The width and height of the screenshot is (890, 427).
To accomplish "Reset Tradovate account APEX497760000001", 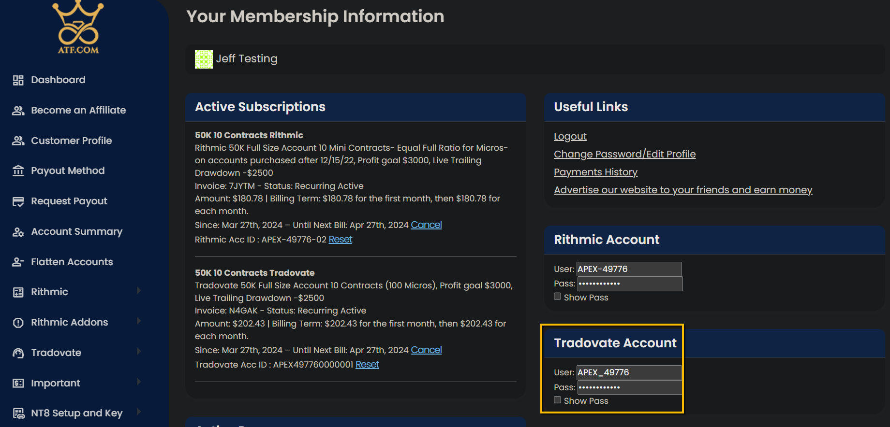I will pos(367,364).
